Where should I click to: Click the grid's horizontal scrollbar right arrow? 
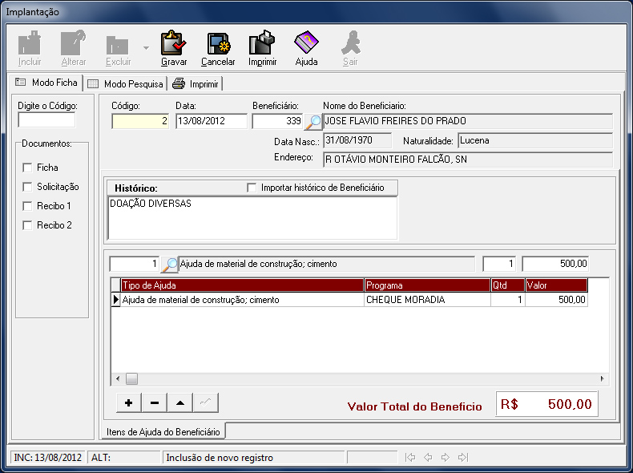click(x=603, y=378)
